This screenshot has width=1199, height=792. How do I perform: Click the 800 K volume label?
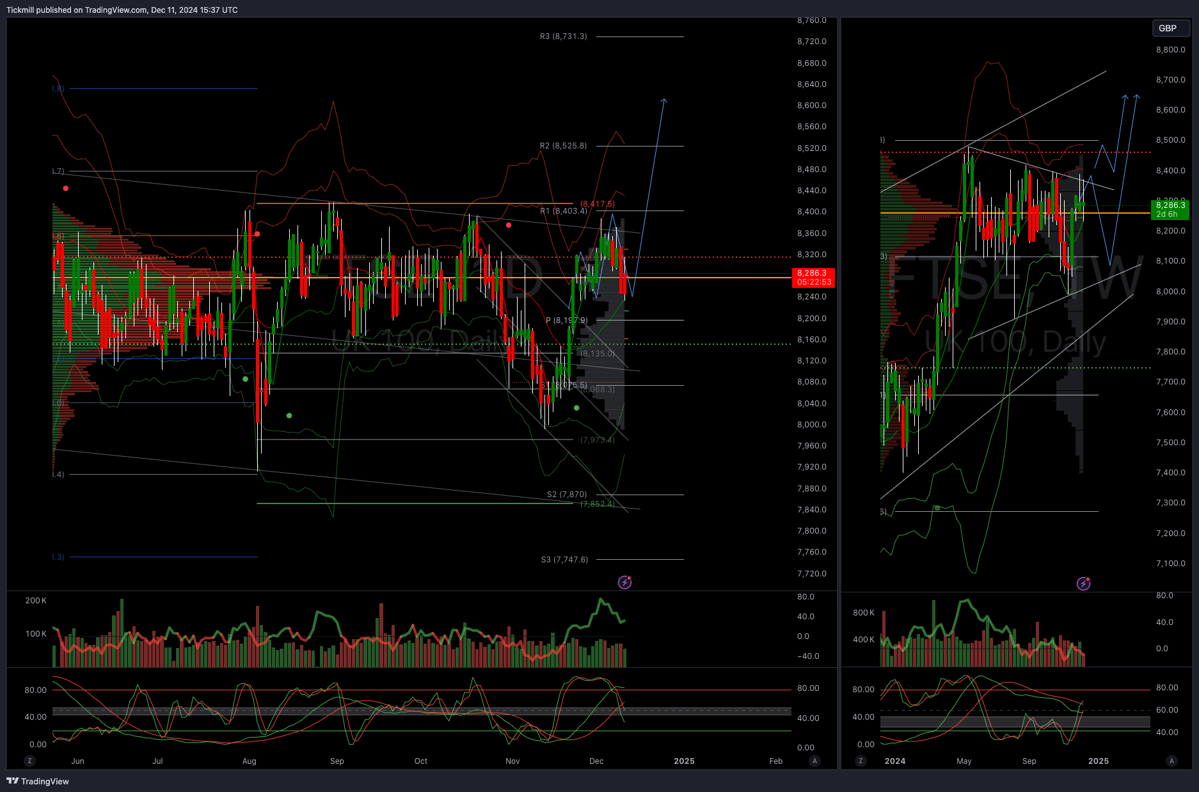(x=864, y=613)
